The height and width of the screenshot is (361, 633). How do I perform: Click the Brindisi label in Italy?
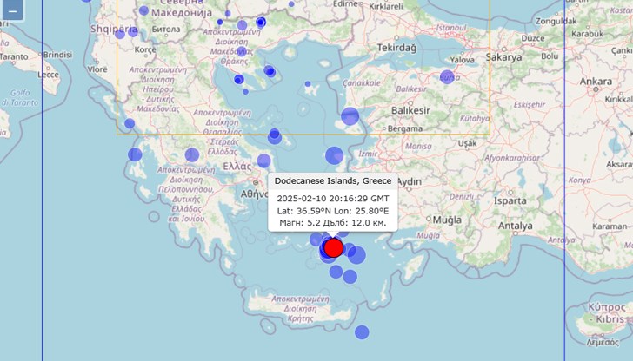(x=57, y=54)
